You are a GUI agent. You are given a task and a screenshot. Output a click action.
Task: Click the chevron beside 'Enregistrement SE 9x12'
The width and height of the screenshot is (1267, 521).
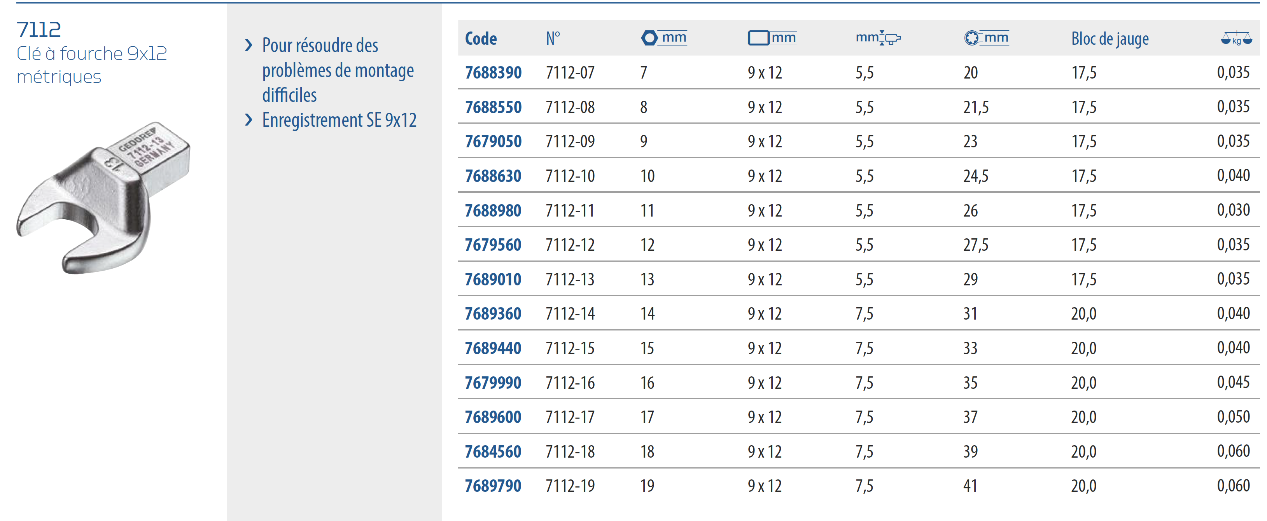[x=249, y=119]
